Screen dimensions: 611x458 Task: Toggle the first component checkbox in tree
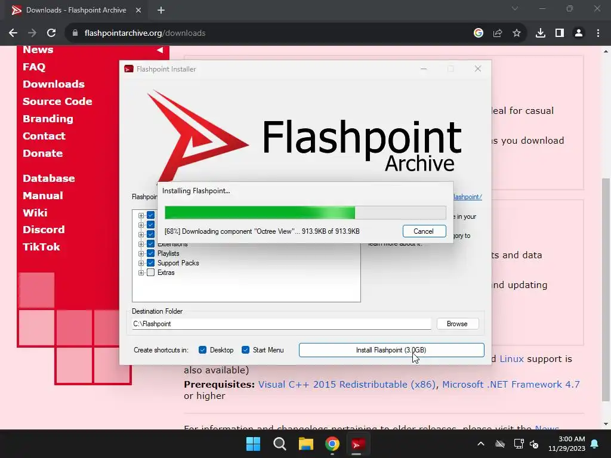pyautogui.click(x=150, y=215)
